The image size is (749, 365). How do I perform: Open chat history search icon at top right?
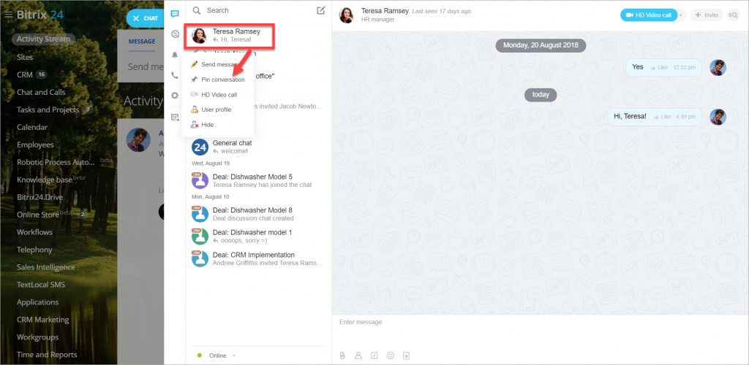coord(733,15)
